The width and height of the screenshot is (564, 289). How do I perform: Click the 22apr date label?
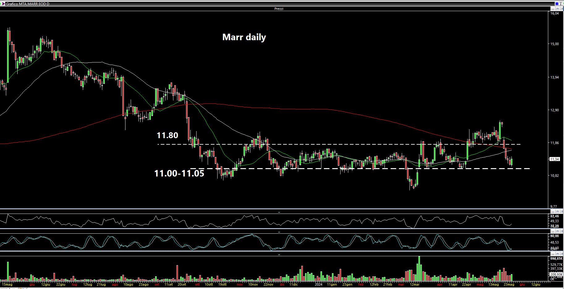[466, 284]
